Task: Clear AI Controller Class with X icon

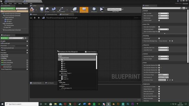Action: click(x=172, y=80)
